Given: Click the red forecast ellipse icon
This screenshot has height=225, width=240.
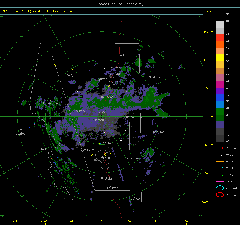Looking at the screenshot, I should click(x=220, y=195).
